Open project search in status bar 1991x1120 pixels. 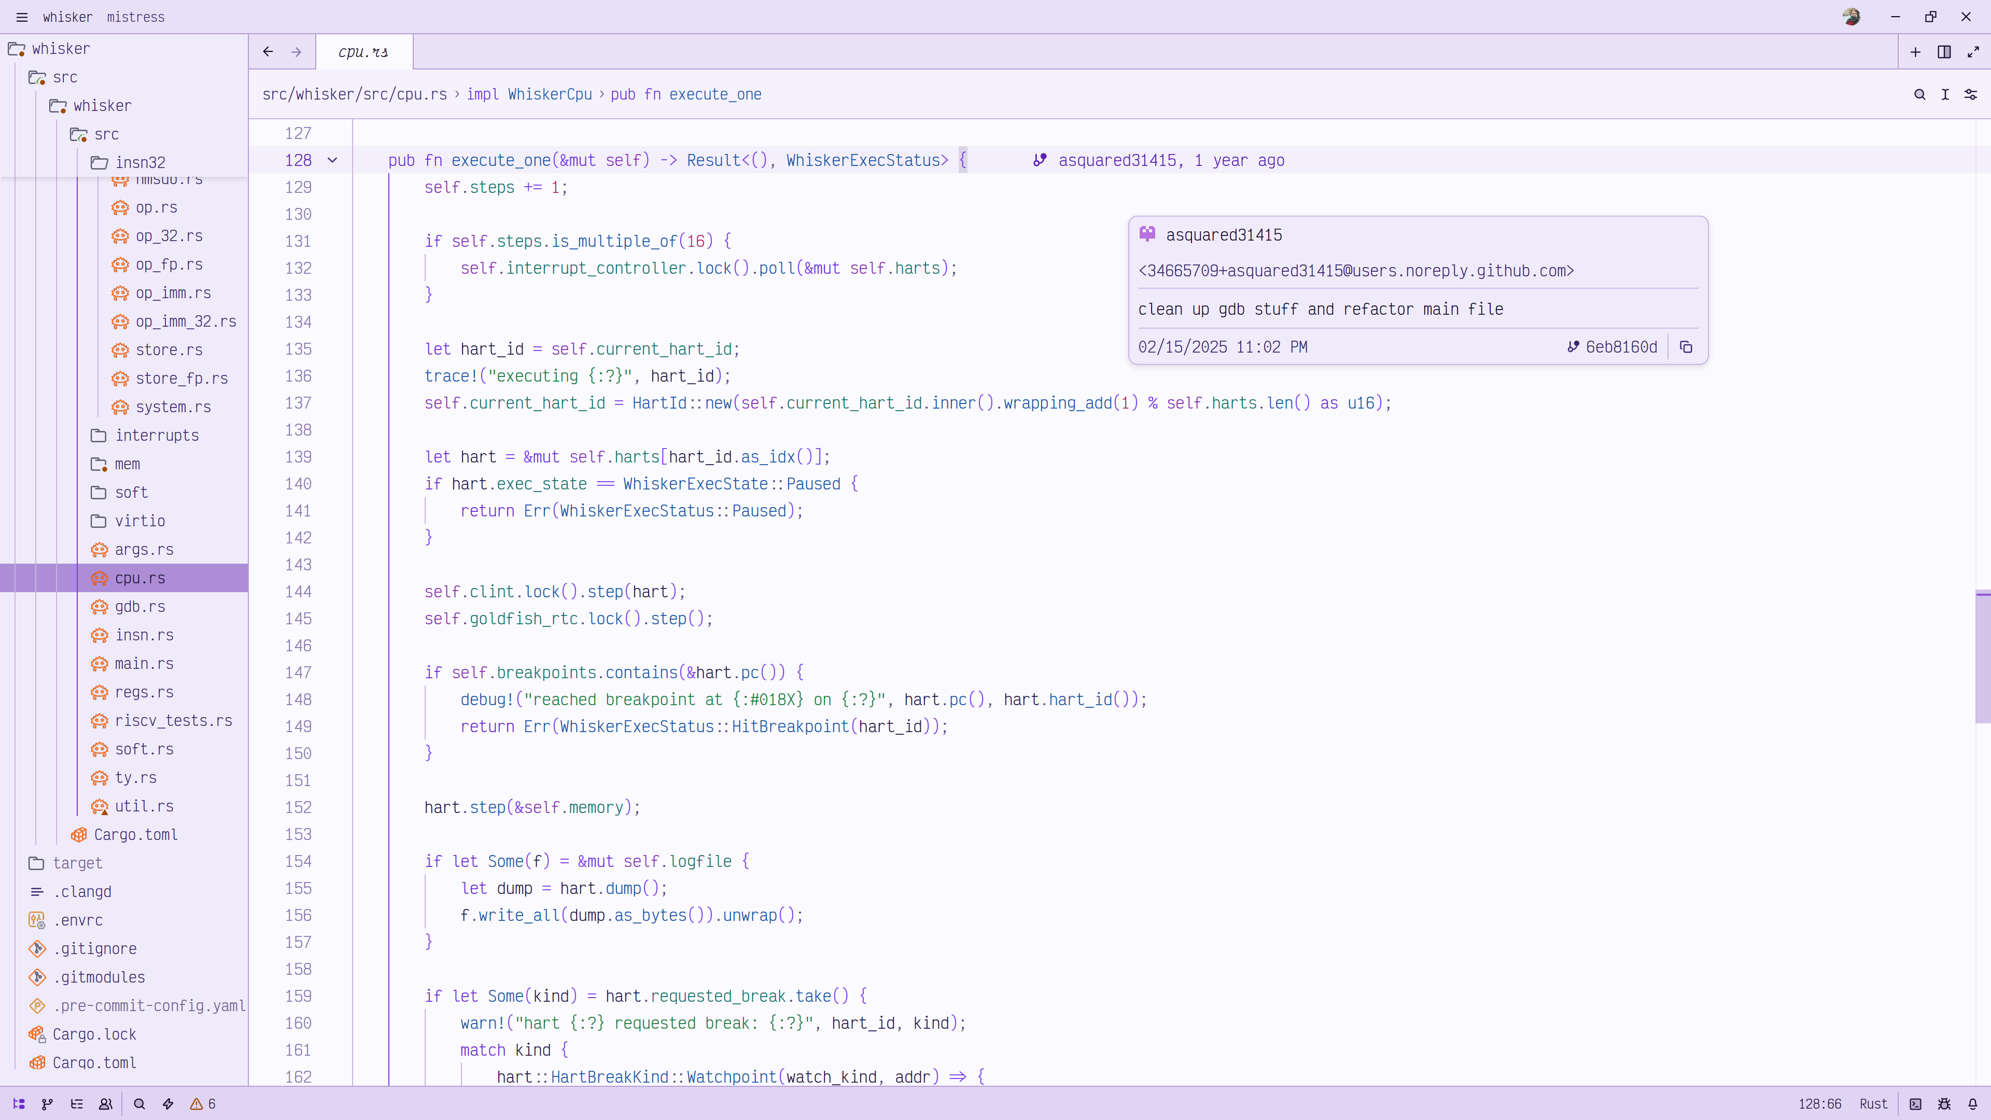(x=139, y=1104)
